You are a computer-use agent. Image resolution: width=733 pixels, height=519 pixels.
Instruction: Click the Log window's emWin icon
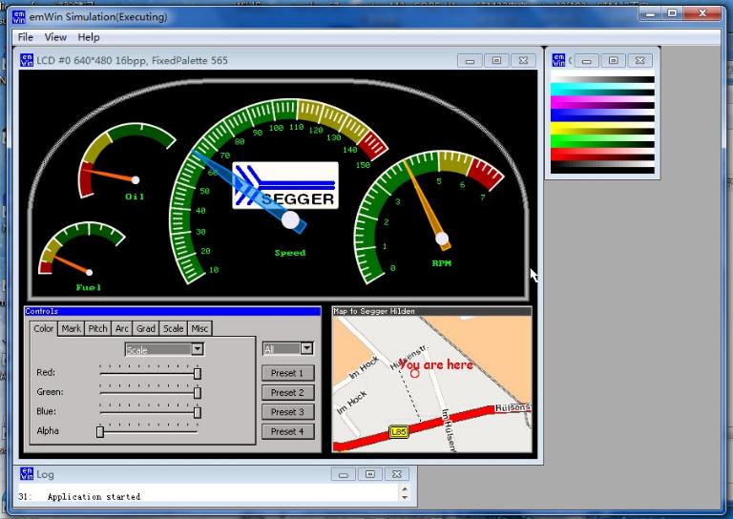tap(26, 473)
